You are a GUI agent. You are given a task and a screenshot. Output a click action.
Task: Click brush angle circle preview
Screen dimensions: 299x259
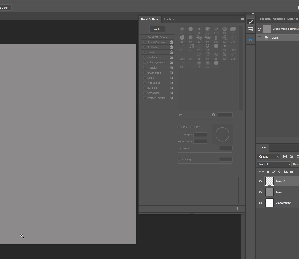click(222, 134)
